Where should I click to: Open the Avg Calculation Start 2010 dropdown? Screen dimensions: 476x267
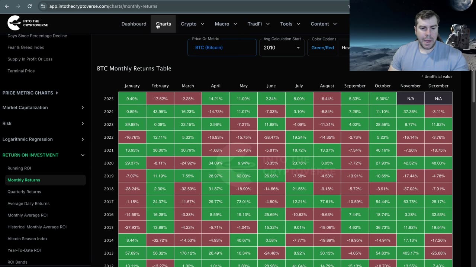[282, 47]
